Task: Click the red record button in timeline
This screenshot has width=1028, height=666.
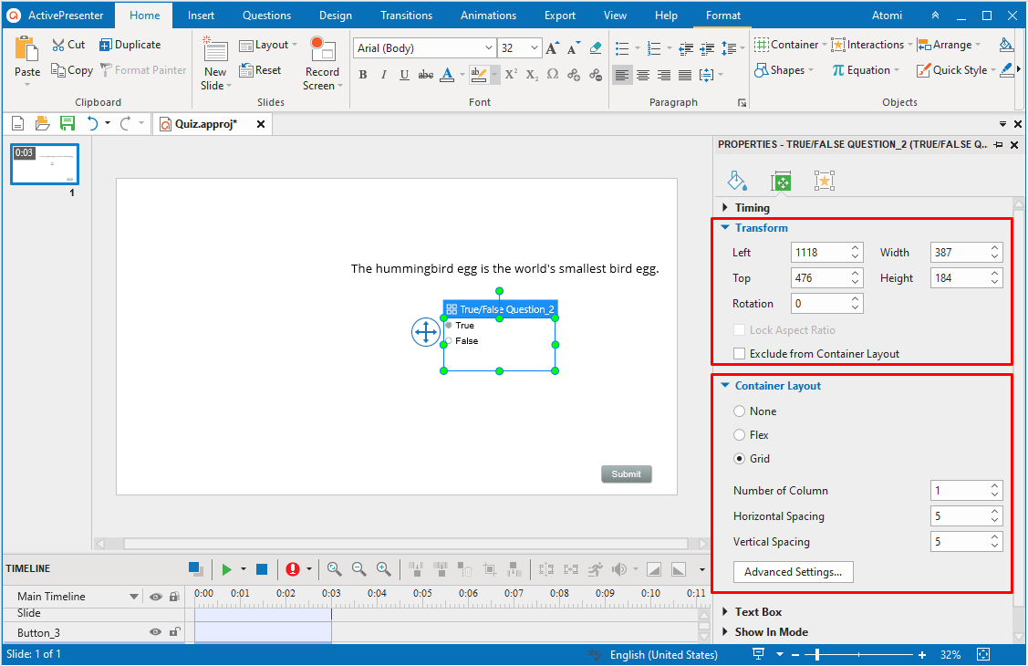Action: tap(292, 569)
